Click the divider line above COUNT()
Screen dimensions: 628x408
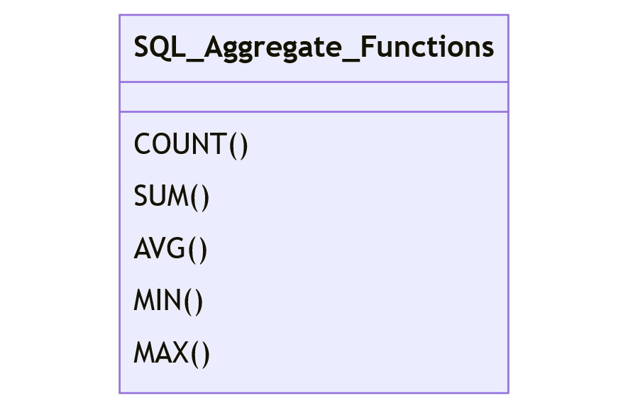(x=314, y=111)
